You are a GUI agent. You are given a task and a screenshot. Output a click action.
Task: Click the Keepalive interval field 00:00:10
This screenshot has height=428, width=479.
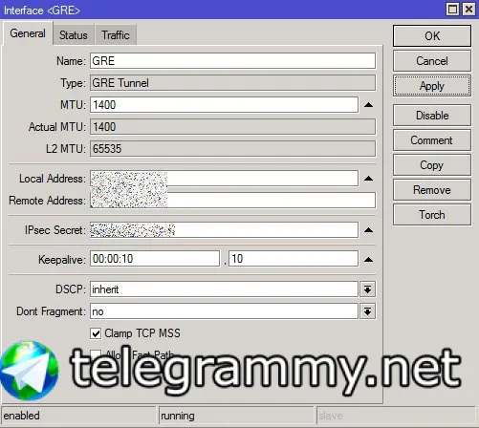[x=155, y=259]
